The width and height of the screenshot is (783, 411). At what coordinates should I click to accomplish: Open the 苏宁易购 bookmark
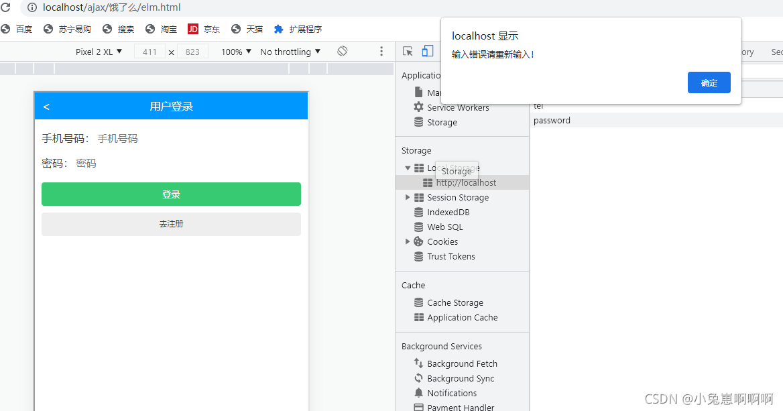pyautogui.click(x=68, y=29)
